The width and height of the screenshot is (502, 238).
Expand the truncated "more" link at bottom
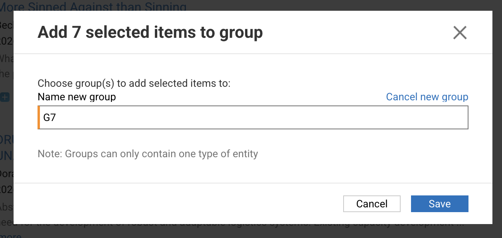point(10,236)
